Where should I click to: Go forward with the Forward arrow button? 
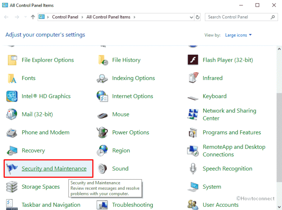pyautogui.click(x=17, y=17)
